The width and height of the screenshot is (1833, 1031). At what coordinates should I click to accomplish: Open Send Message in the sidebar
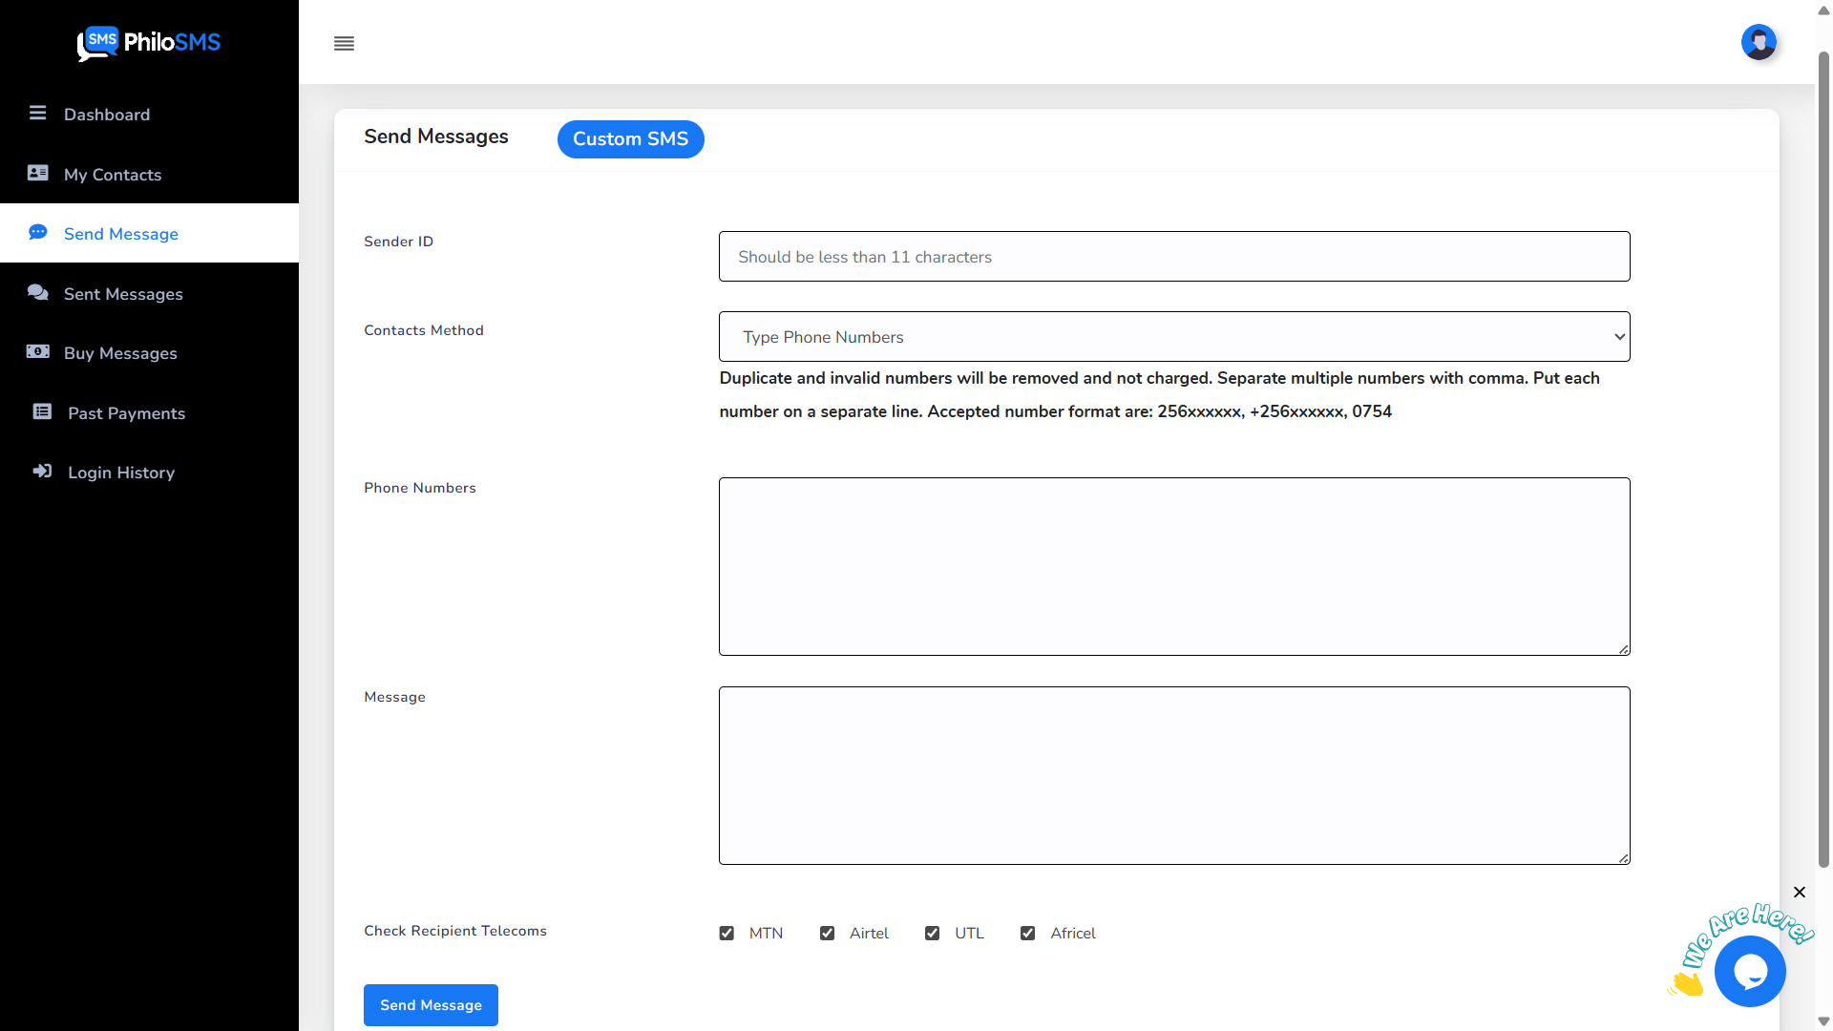(120, 234)
